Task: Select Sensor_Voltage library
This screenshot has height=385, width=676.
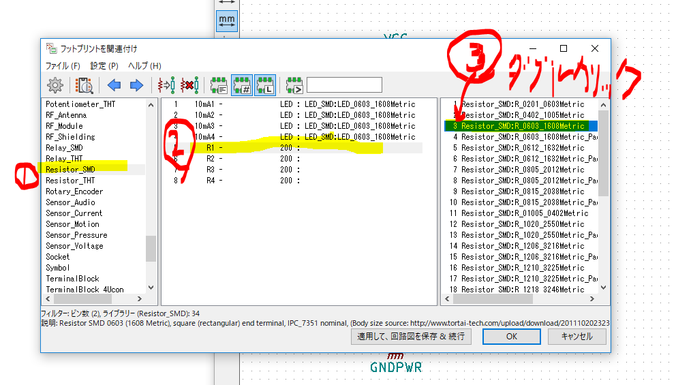Action: (x=74, y=246)
